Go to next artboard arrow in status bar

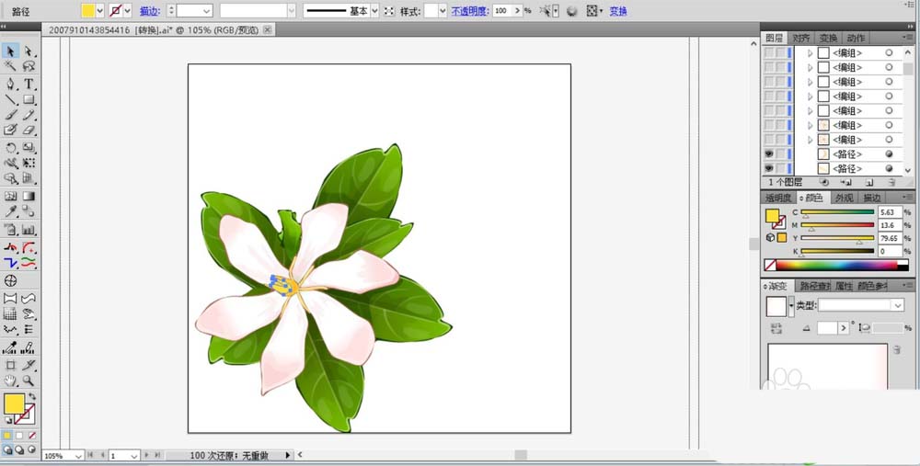click(146, 455)
